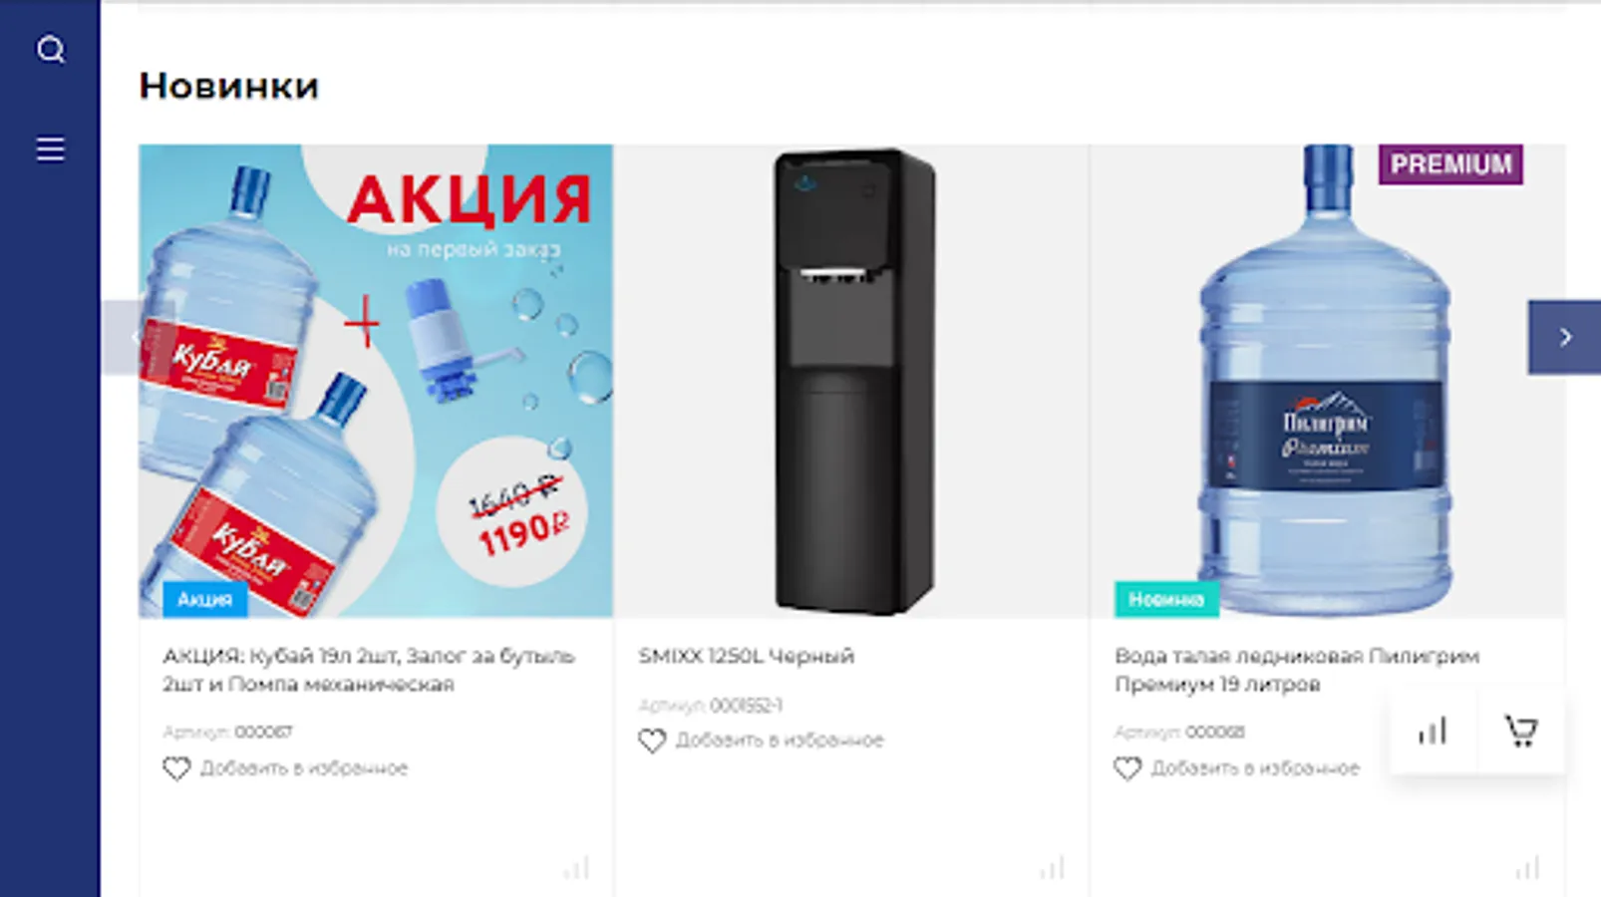Image resolution: width=1601 pixels, height=897 pixels.
Task: Toggle favorite heart for Пилигрим Премиум water
Action: coord(1127,768)
